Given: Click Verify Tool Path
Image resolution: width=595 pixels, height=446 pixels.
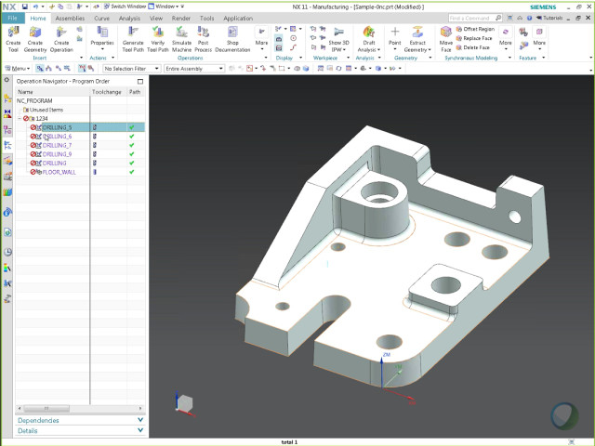Looking at the screenshot, I should click(157, 39).
